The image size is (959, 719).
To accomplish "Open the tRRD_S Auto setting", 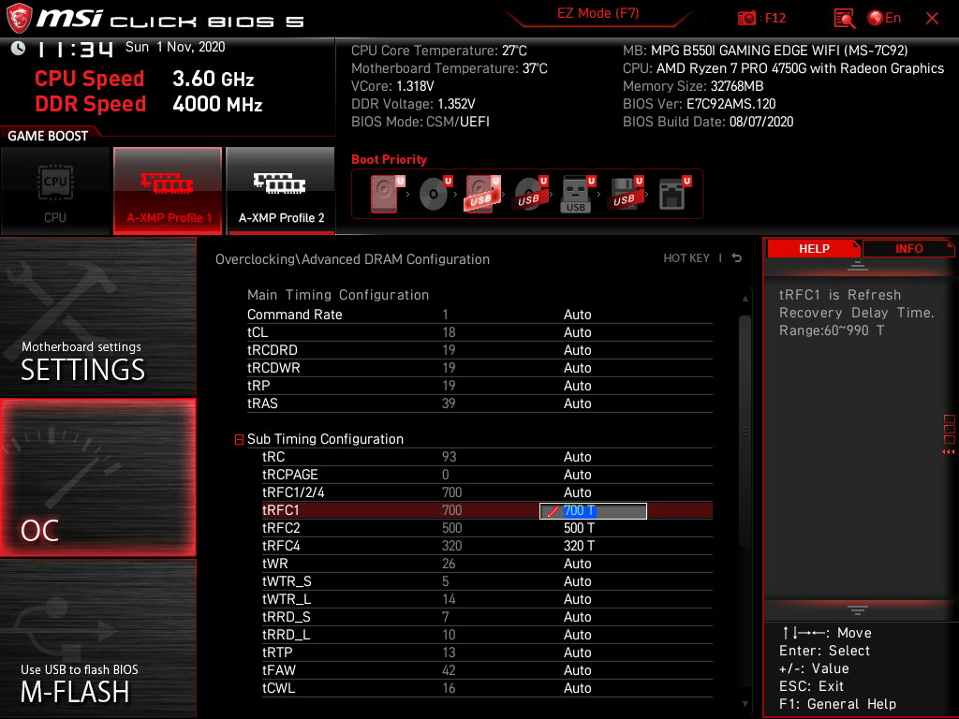I will [577, 616].
